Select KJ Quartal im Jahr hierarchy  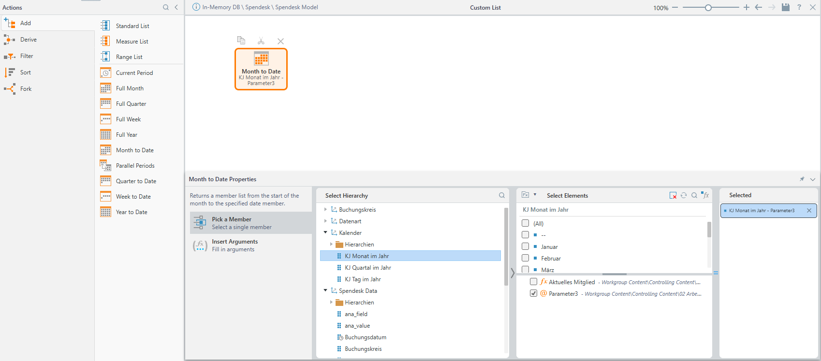tap(367, 268)
